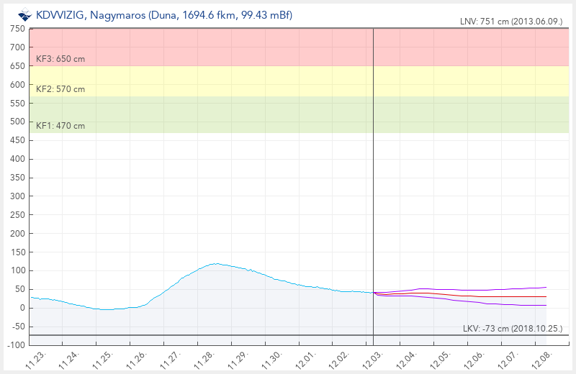Click the lower purple forecast bound line
This screenshot has width=576, height=374.
tap(468, 301)
